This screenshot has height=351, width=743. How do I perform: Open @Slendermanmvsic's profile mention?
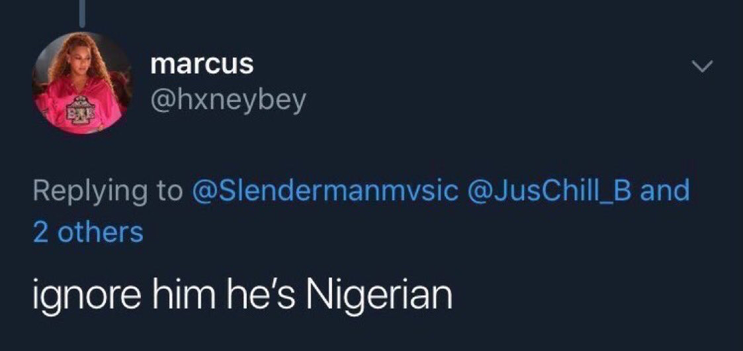(325, 191)
